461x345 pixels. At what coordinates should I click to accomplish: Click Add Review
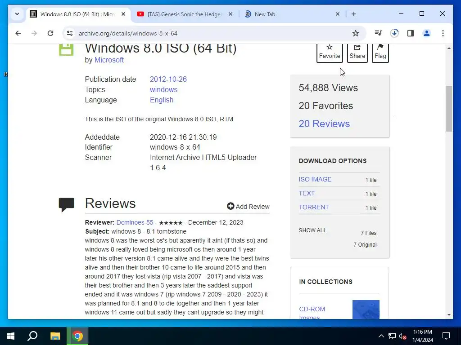tap(248, 207)
